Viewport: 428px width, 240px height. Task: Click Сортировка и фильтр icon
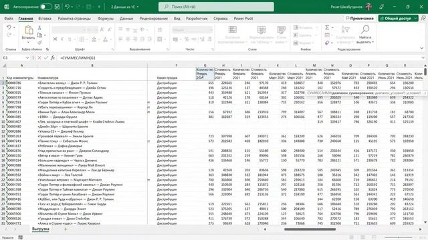(345, 29)
